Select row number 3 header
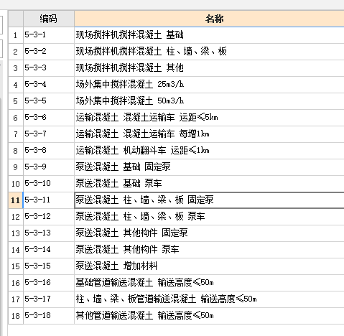The height and width of the screenshot is (336, 344). [x=16, y=68]
